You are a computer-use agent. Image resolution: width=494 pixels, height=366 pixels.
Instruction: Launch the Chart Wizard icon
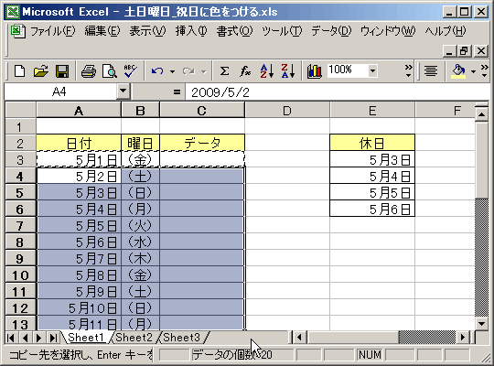pos(314,71)
